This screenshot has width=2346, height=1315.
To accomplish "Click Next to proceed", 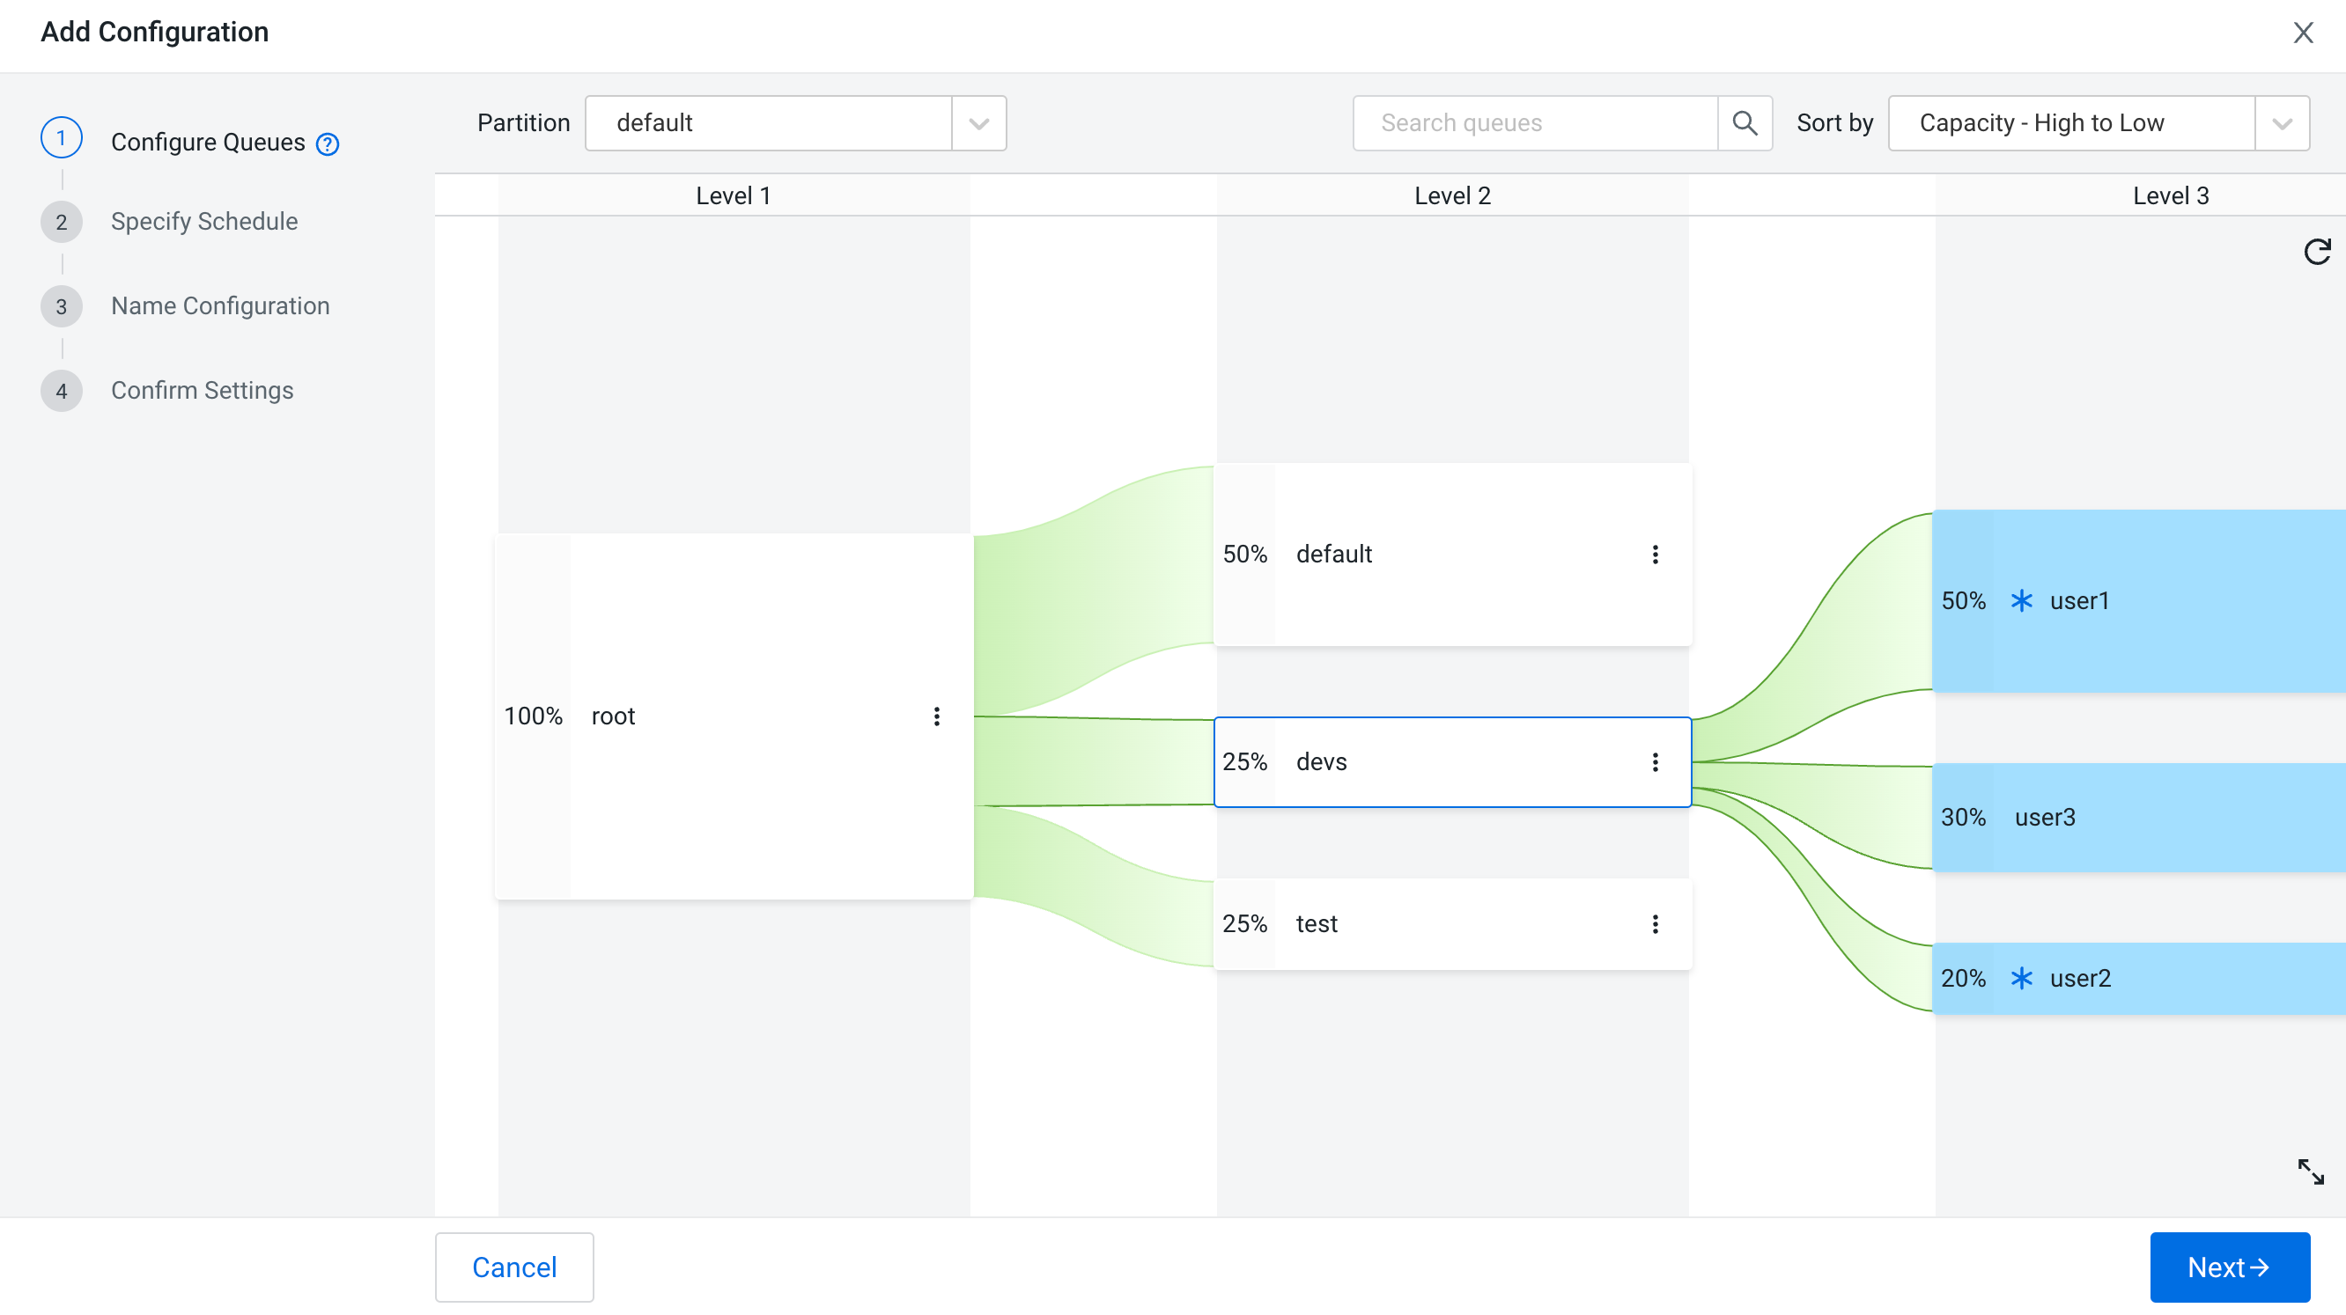I will (2230, 1266).
